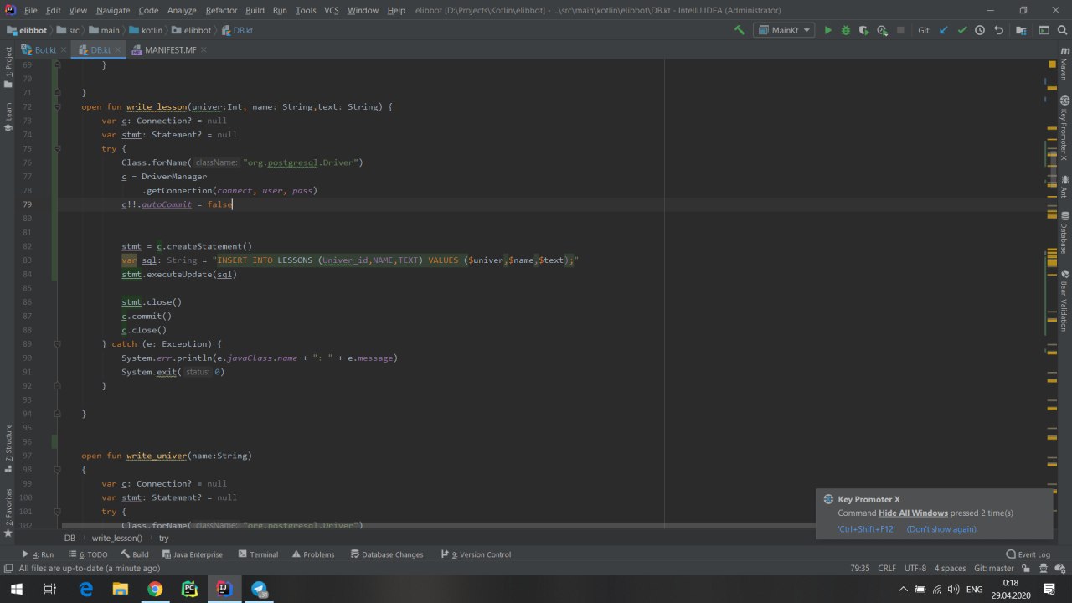1072x603 pixels.
Task: Open the Version Control tool window
Action: click(x=475, y=554)
